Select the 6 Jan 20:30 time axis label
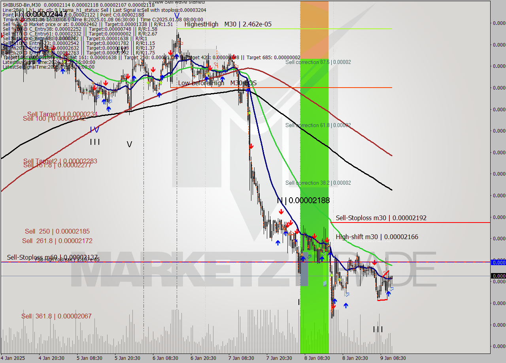Screen dimensions: 506x363 point(204,358)
